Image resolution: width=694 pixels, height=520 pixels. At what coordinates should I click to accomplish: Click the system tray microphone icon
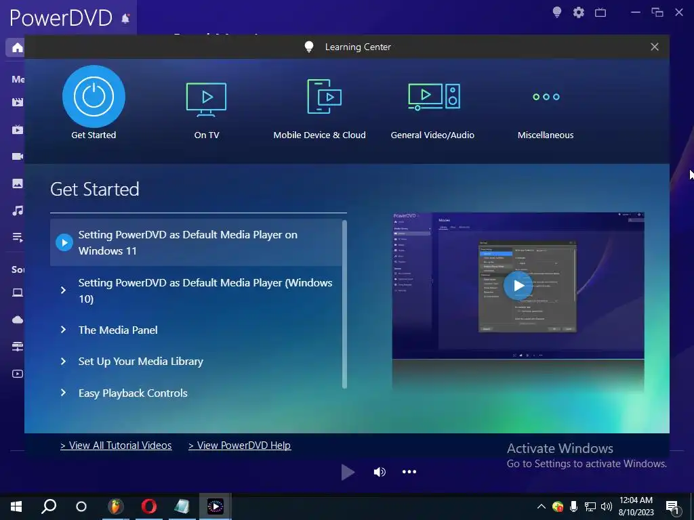point(573,506)
